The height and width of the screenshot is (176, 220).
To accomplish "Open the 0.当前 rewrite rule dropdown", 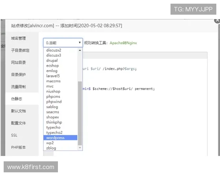I will coord(63,43).
